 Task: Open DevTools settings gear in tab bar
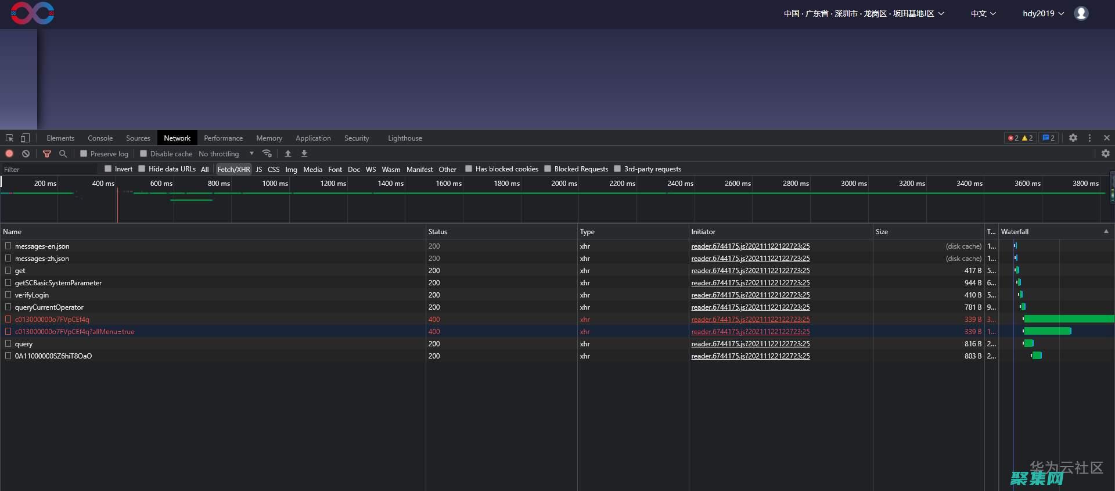pyautogui.click(x=1073, y=138)
